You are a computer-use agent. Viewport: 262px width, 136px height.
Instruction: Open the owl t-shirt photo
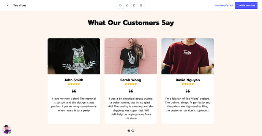[74, 56]
